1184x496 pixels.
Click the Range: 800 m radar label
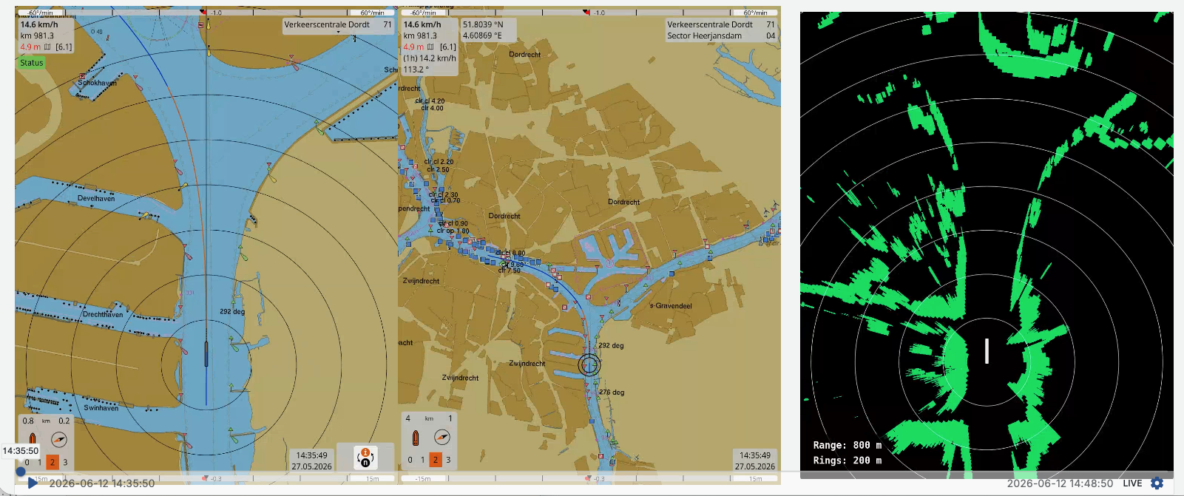tap(847, 445)
